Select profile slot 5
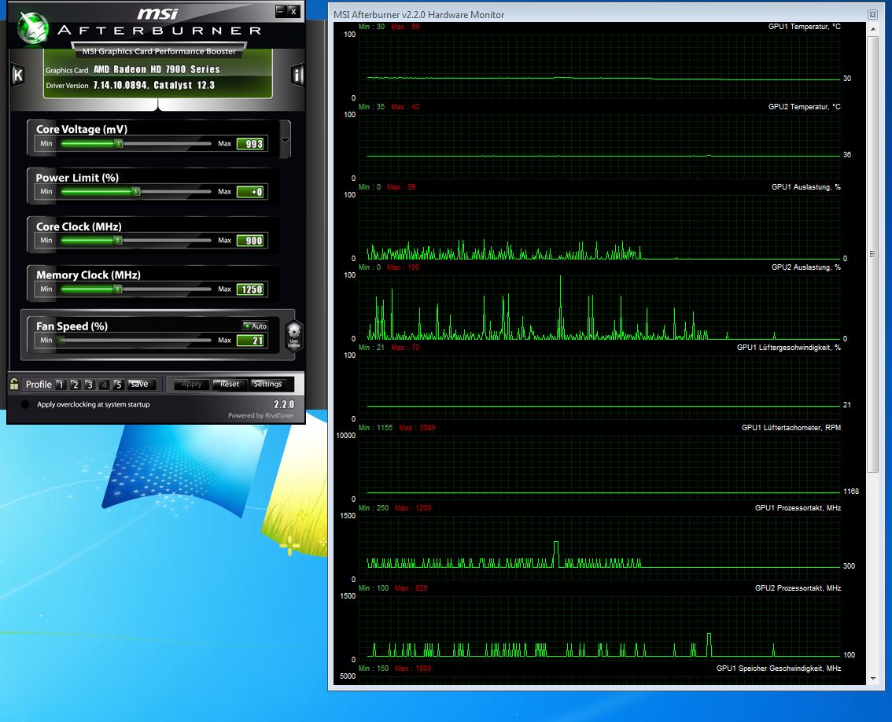The height and width of the screenshot is (722, 892). pyautogui.click(x=118, y=385)
